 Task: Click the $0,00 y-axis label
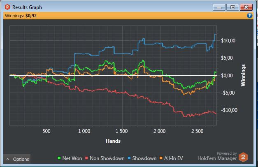(227, 76)
